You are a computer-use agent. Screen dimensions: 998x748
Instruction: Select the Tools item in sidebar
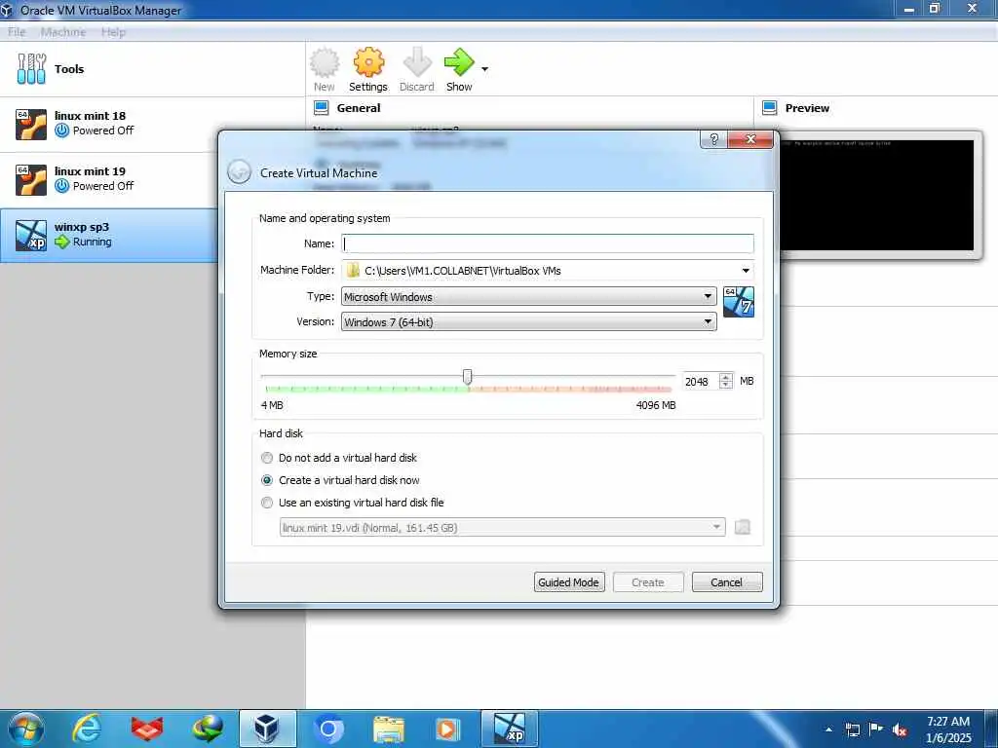pos(153,69)
